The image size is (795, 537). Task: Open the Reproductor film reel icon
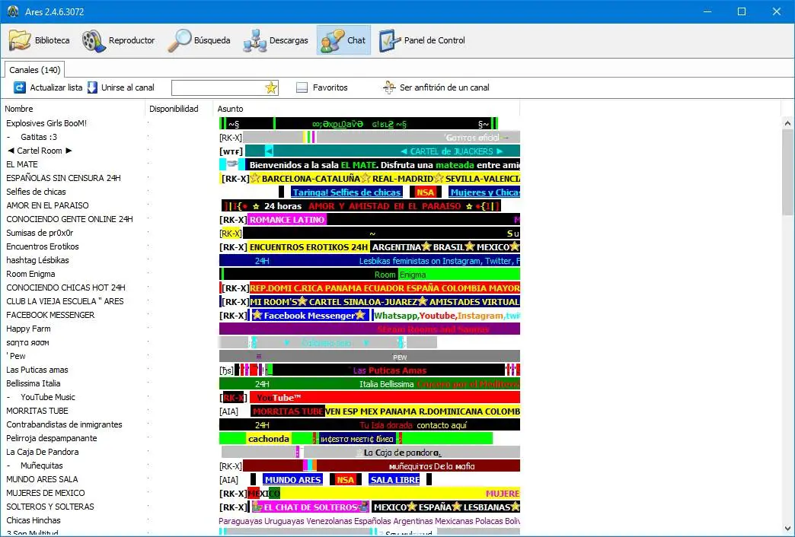[x=94, y=40]
